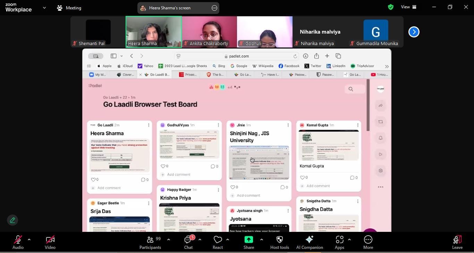Click the annotate pencil icon

12,220
